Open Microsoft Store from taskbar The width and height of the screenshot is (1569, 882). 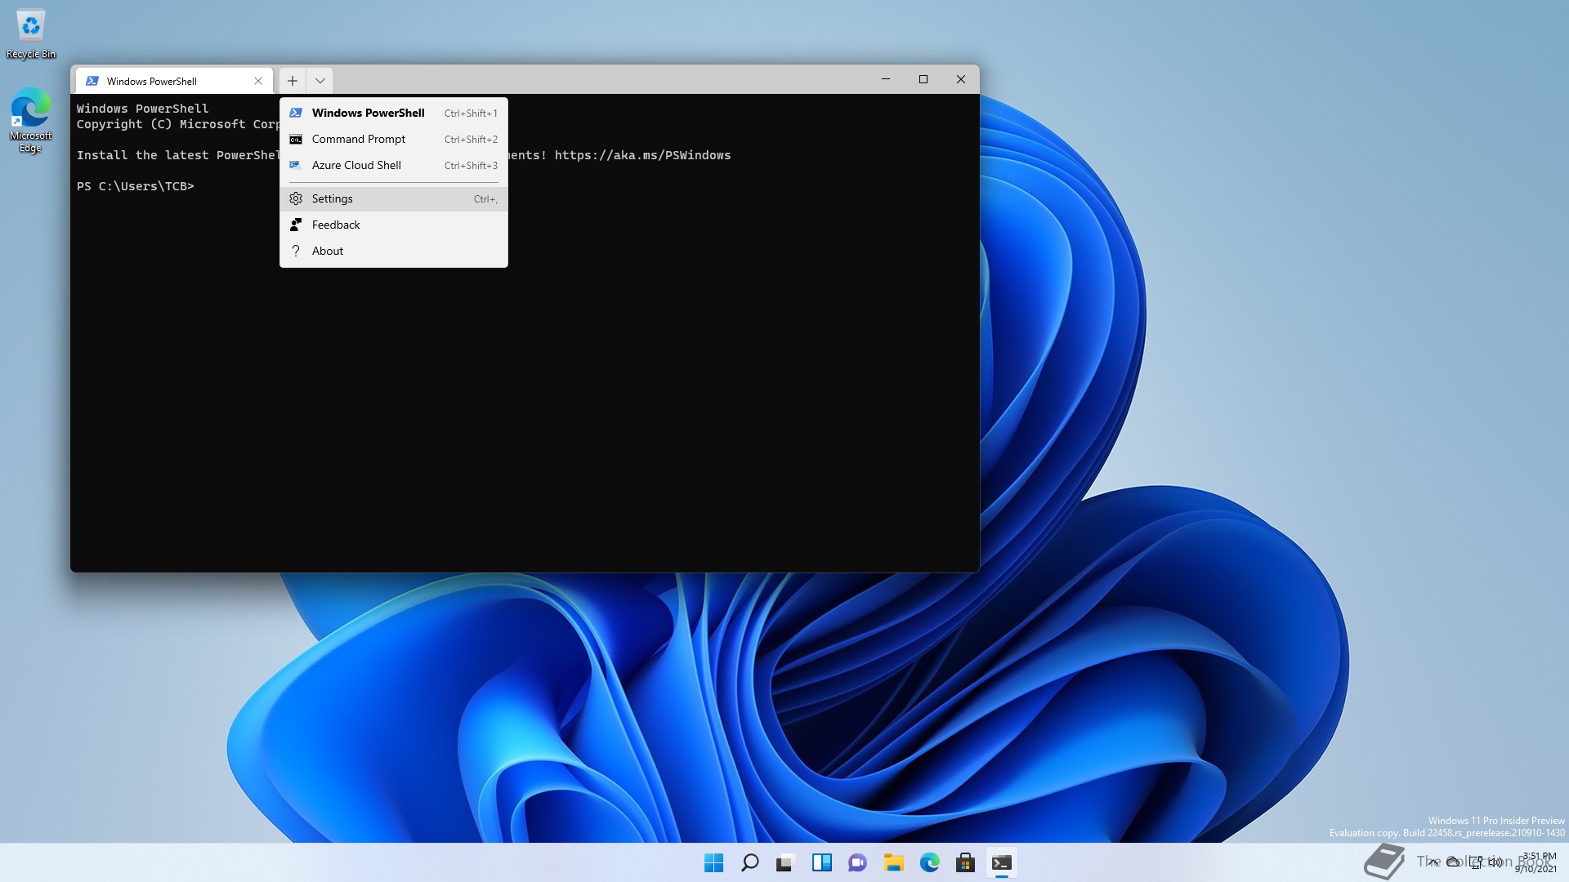pyautogui.click(x=965, y=862)
